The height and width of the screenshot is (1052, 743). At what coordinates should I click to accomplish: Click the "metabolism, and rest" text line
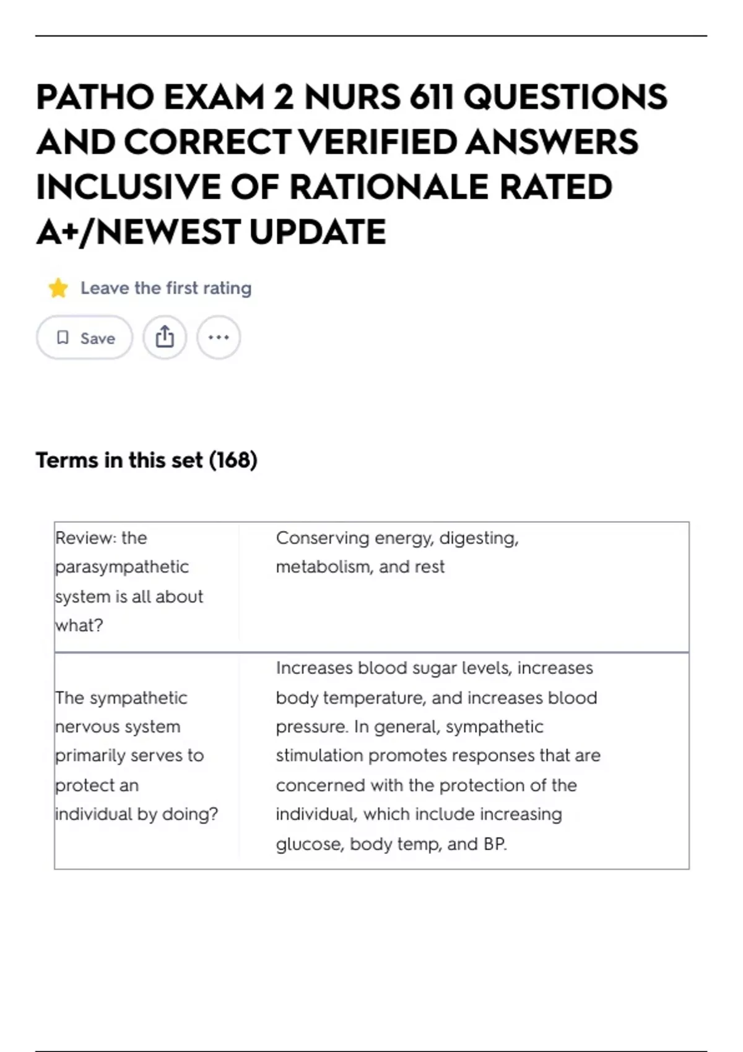tap(360, 567)
